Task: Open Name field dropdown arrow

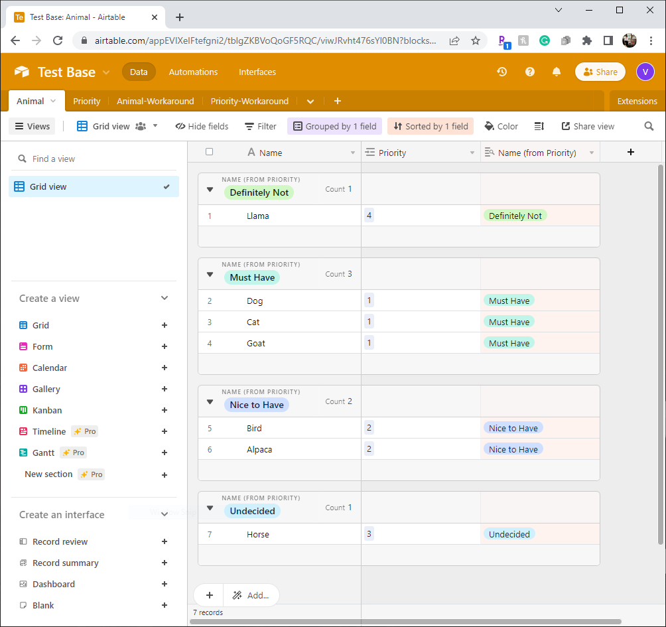Action: 352,153
